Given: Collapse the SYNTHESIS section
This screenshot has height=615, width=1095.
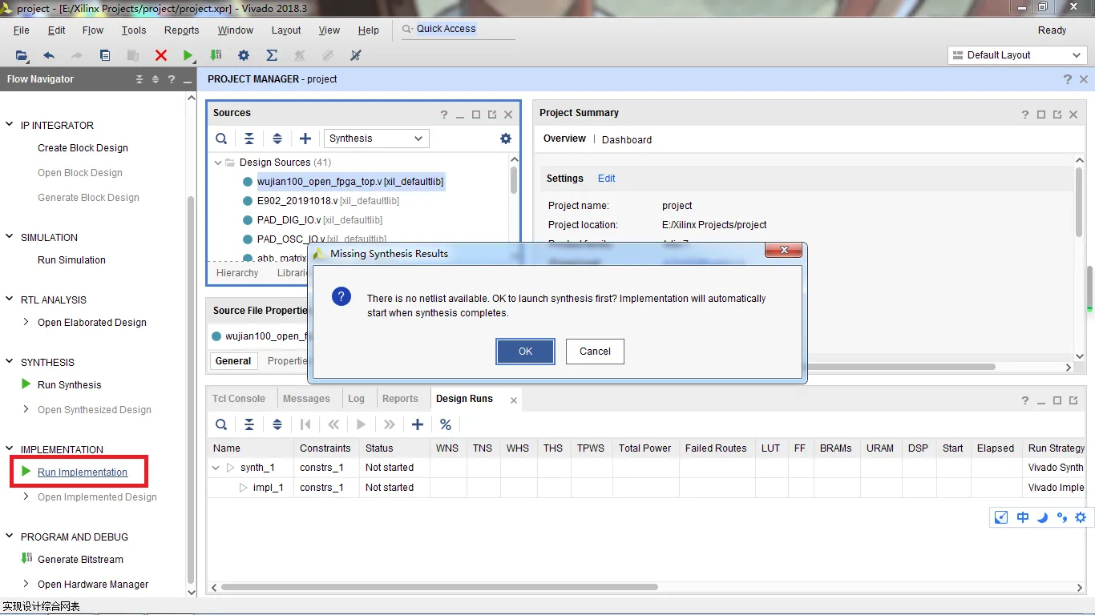Looking at the screenshot, I should (x=10, y=362).
